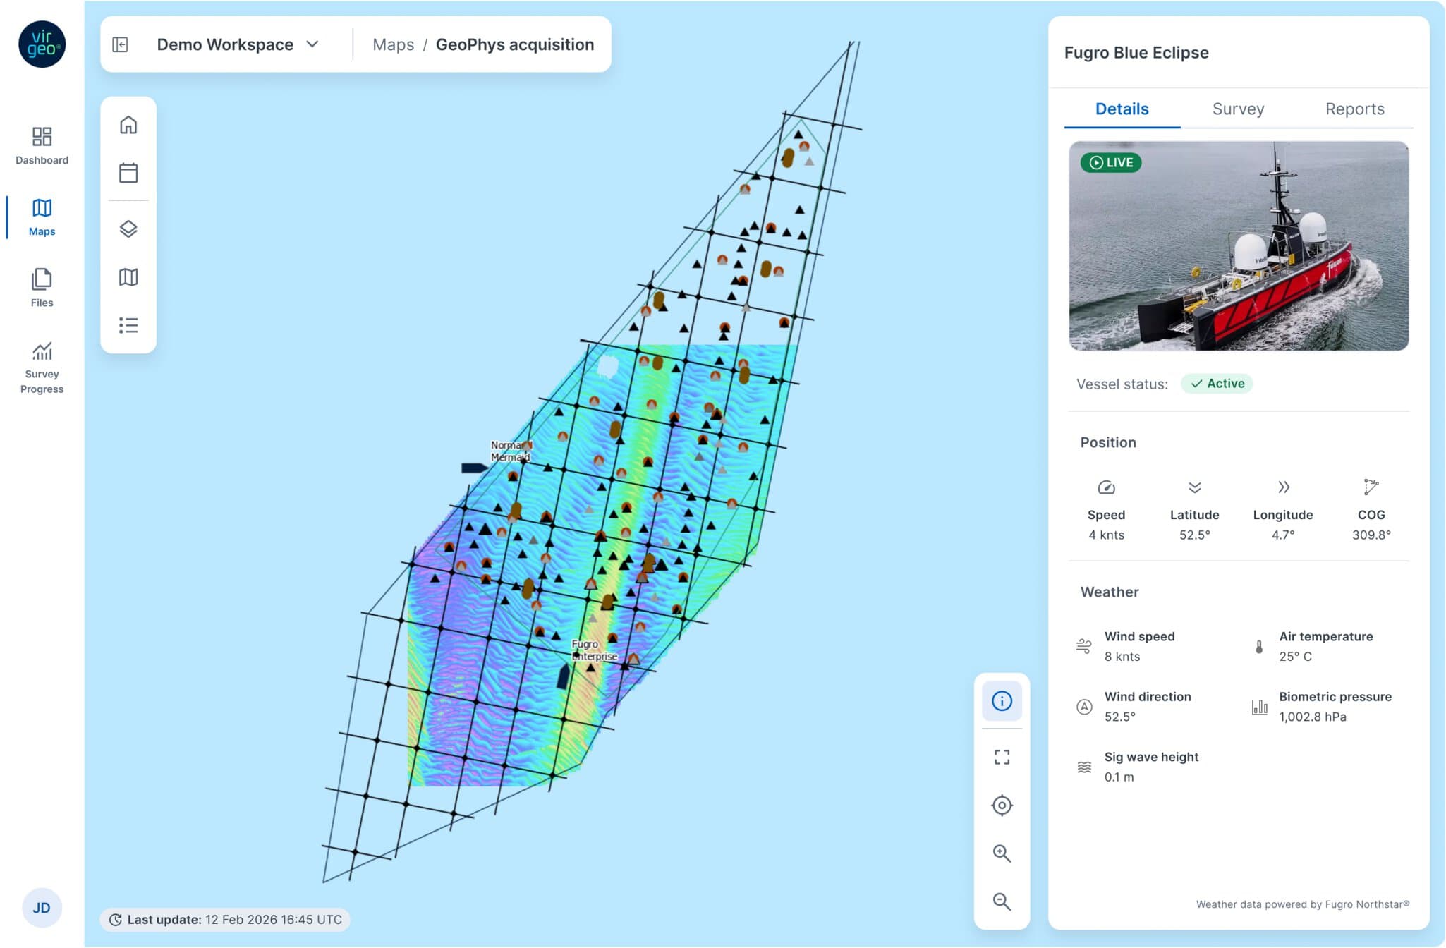Click the '8 knts' wind speed value
This screenshot has height=948, width=1446.
(1122, 657)
